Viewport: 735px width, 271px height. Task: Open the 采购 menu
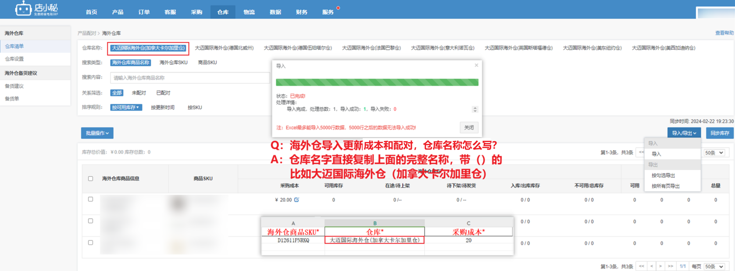click(196, 12)
